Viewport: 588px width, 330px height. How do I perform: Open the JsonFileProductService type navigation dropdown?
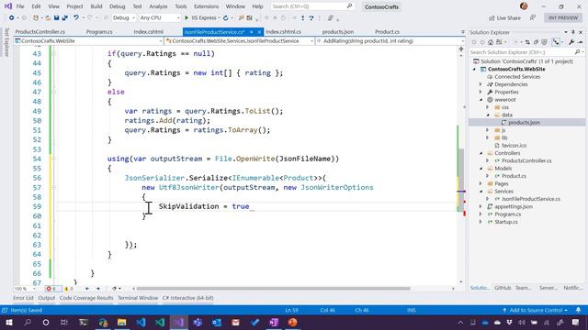240,40
